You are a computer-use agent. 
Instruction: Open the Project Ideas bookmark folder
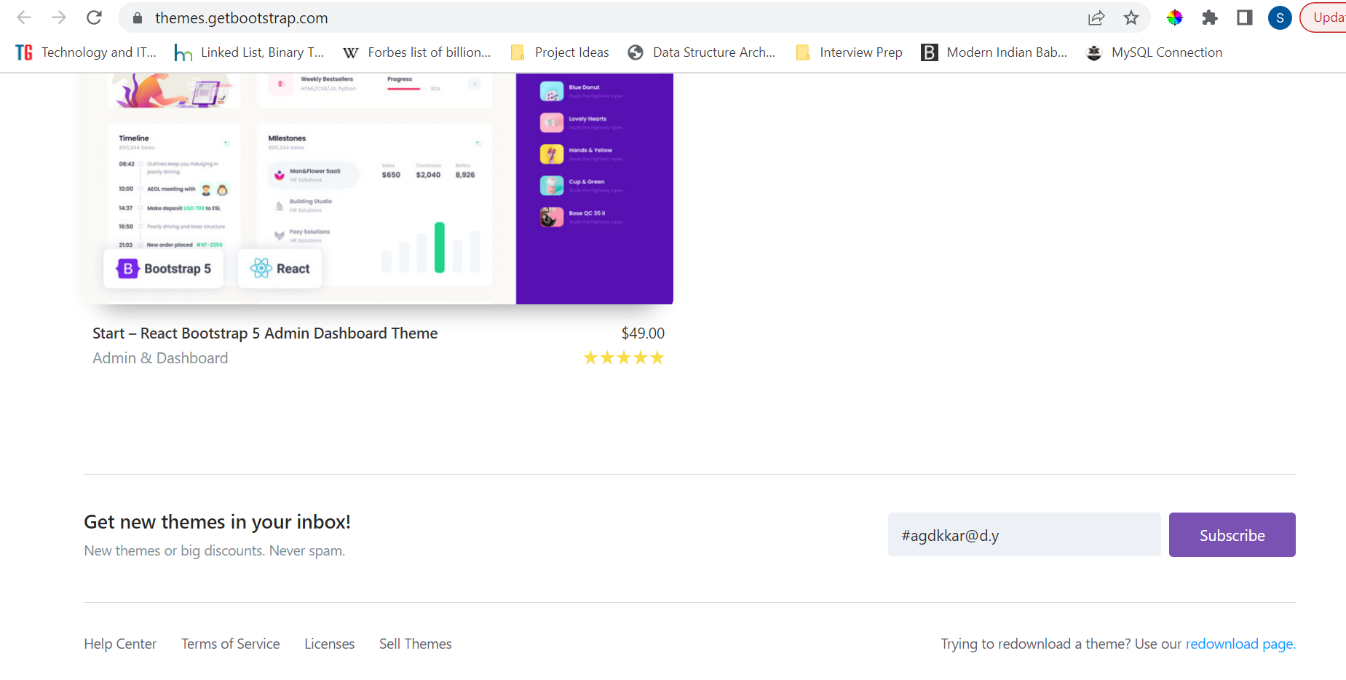[571, 52]
